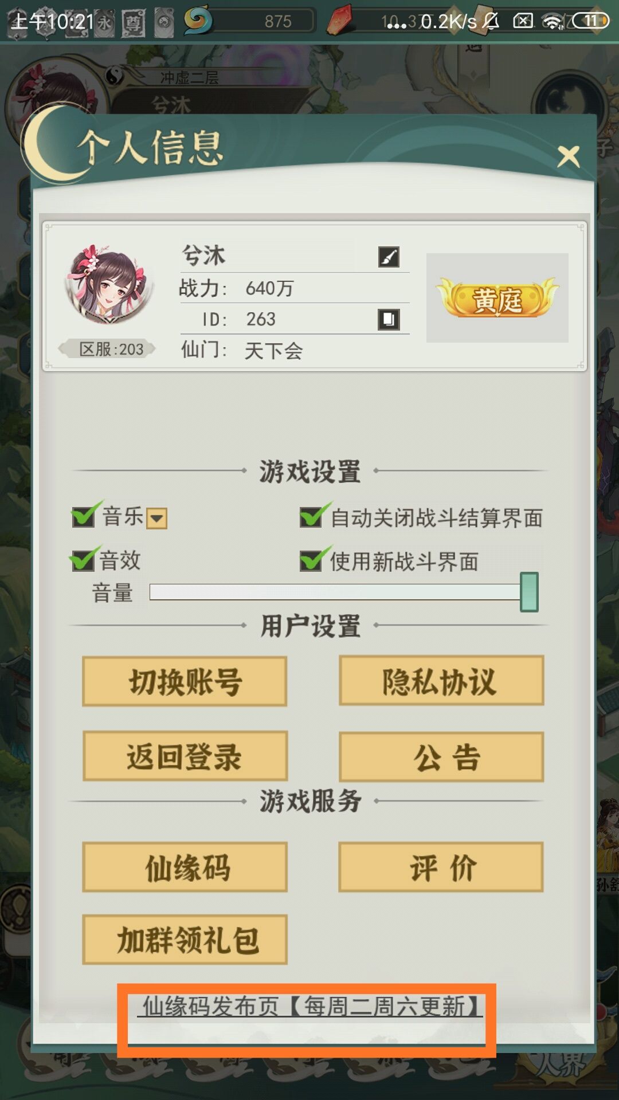The width and height of the screenshot is (619, 1100).
Task: Close the 个人信息 panel
Action: (568, 156)
